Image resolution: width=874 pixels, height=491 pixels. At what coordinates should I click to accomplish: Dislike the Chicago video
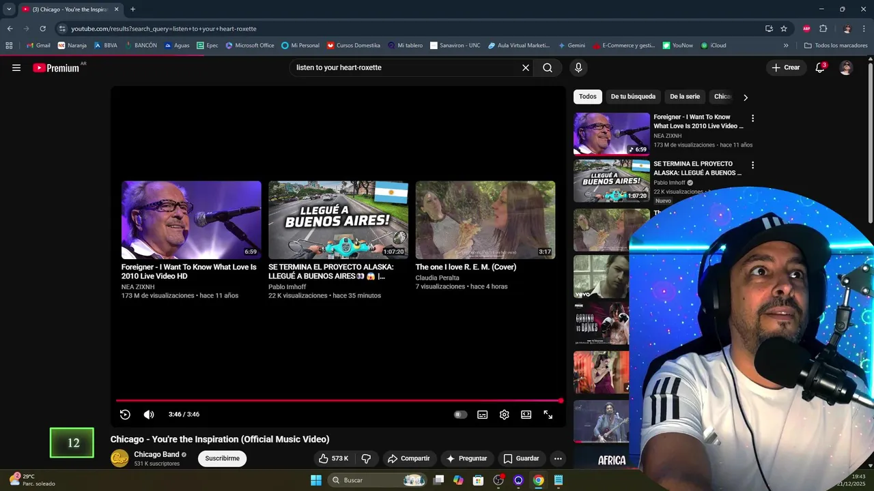pos(366,458)
